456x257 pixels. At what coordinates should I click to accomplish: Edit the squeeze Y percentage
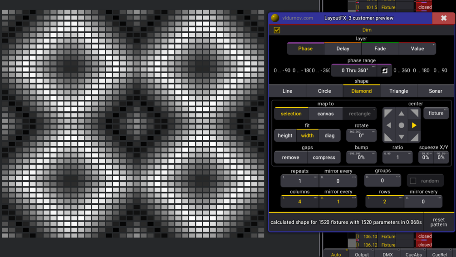[441, 158]
